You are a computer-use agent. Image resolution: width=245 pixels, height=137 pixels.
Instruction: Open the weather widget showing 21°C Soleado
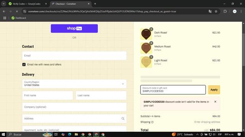click(183, 134)
